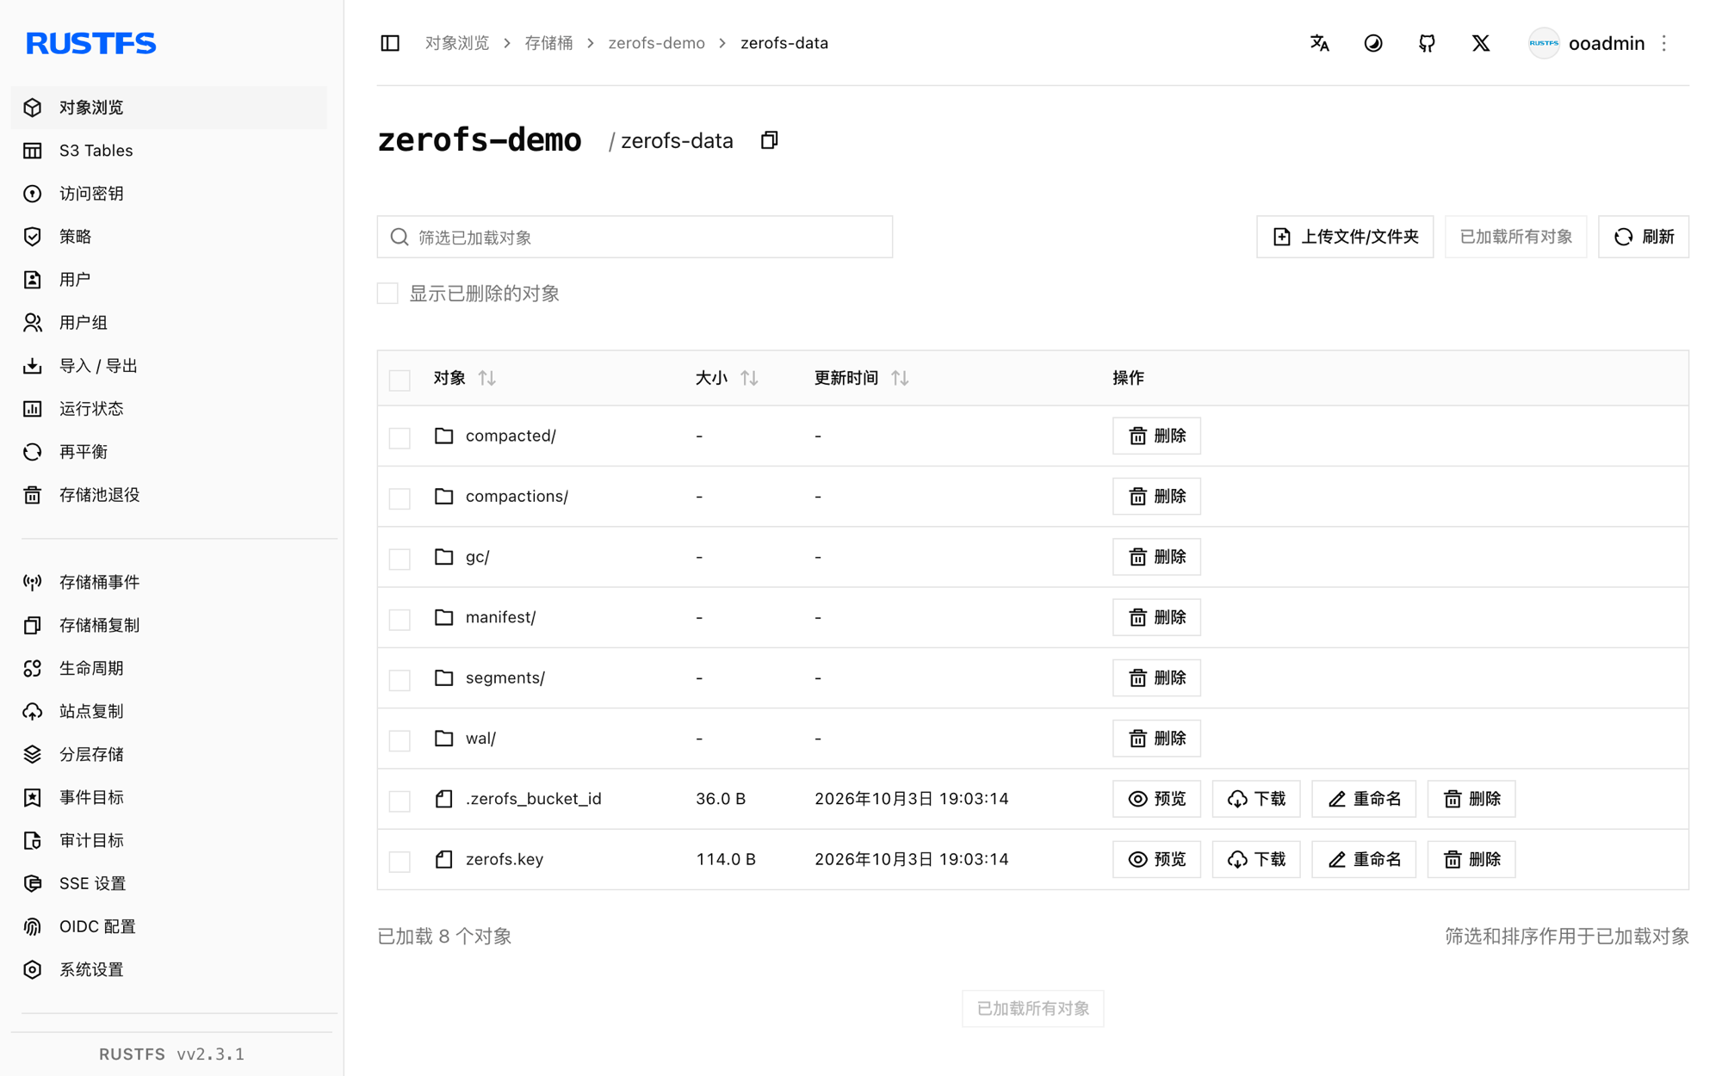The image size is (1722, 1076).
Task: Download the zerofs.key file
Action: (1256, 859)
